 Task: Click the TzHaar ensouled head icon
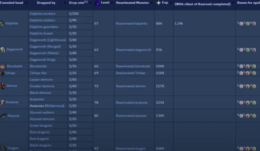coord(2,73)
